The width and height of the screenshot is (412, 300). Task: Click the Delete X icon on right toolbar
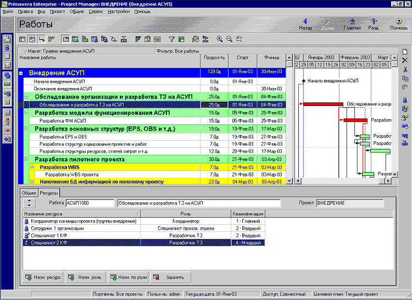tap(405, 60)
